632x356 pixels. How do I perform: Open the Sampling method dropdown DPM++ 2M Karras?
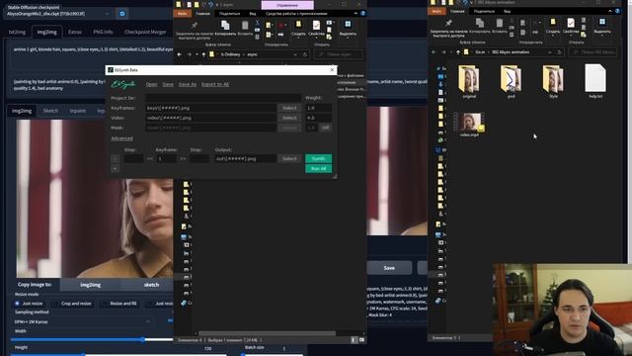point(82,321)
